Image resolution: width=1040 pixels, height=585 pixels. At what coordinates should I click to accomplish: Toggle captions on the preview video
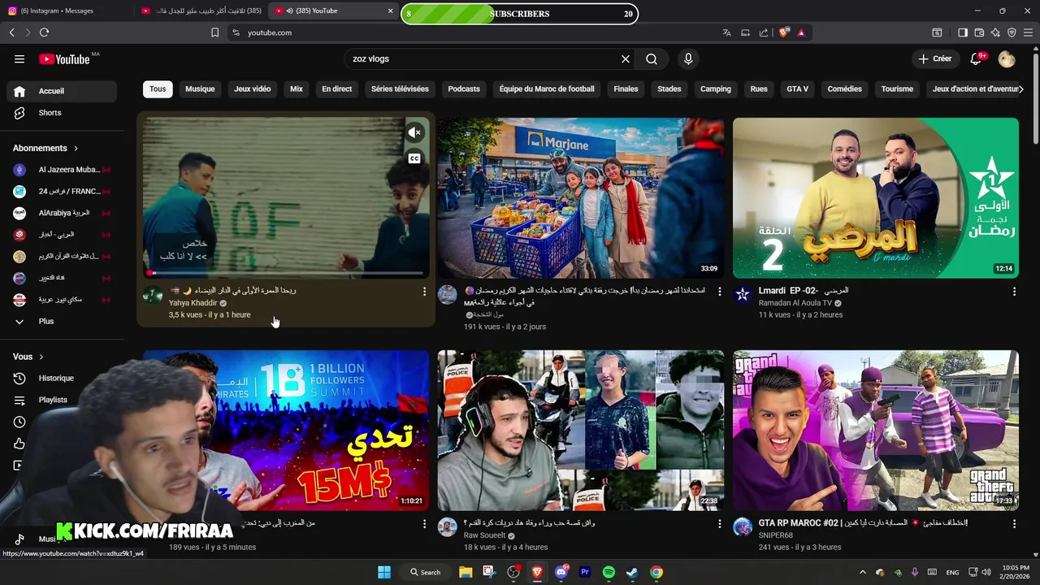click(x=414, y=158)
